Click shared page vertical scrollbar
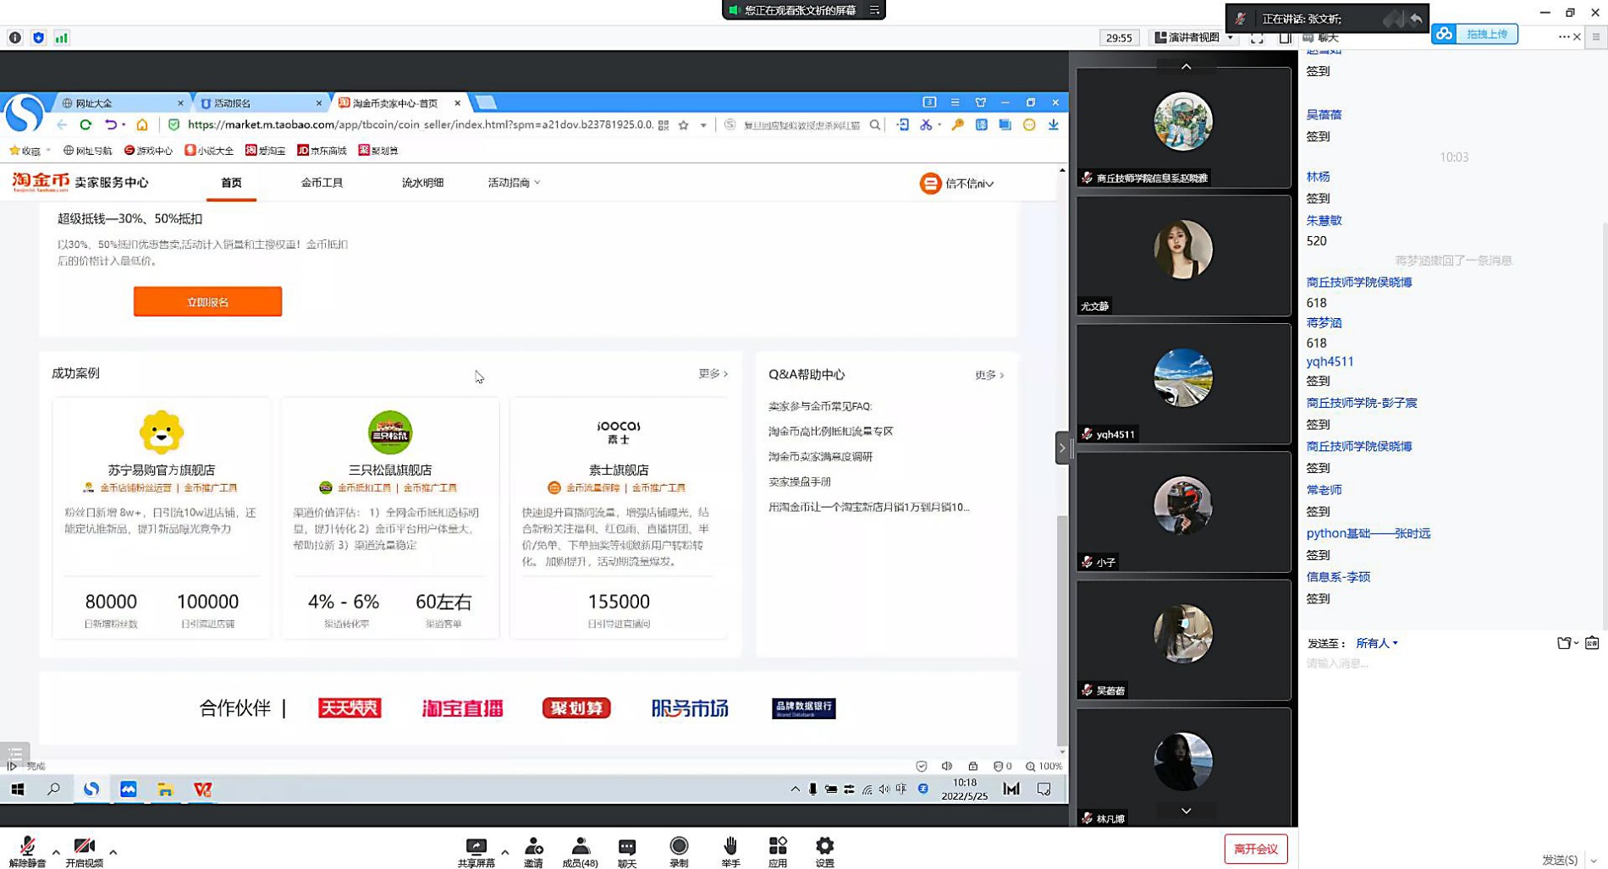The height and width of the screenshot is (869, 1608). tap(1062, 630)
